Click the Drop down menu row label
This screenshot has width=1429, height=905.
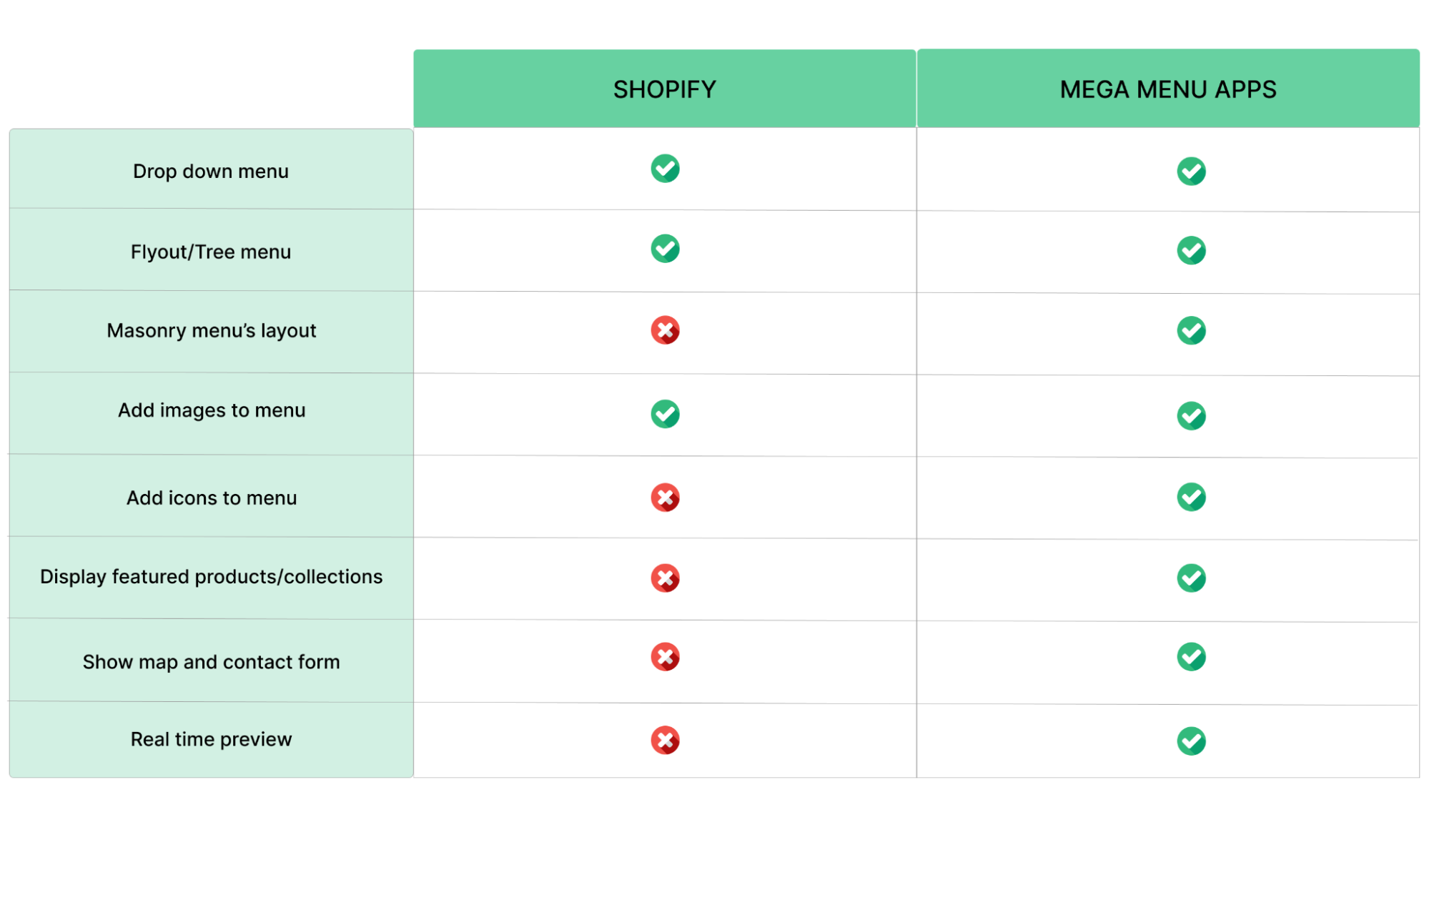[211, 172]
